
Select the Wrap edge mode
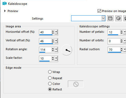(x=50, y=72)
